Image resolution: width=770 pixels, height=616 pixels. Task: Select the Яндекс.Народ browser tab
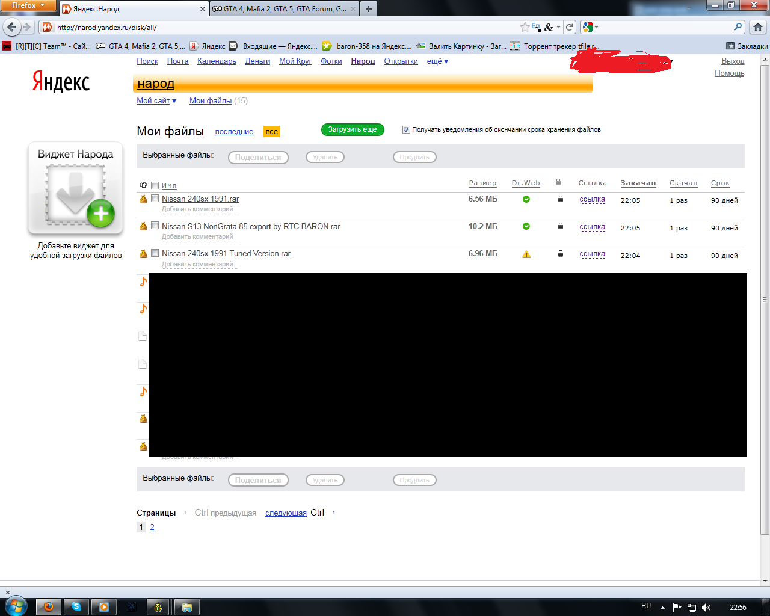pyautogui.click(x=134, y=9)
